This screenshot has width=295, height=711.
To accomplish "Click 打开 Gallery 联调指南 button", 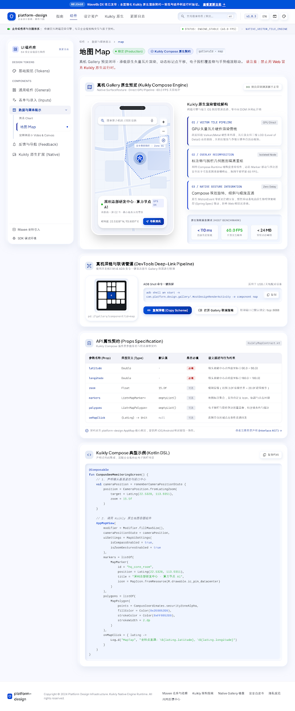I will point(216,310).
